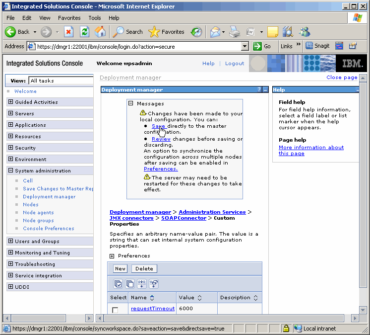Expand the Preferences section
The image size is (370, 335).
pyautogui.click(x=112, y=256)
